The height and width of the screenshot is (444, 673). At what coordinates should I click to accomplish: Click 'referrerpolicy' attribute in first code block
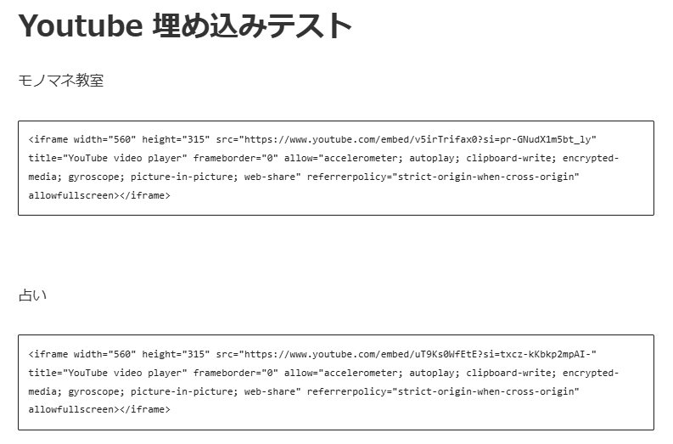[x=344, y=177]
